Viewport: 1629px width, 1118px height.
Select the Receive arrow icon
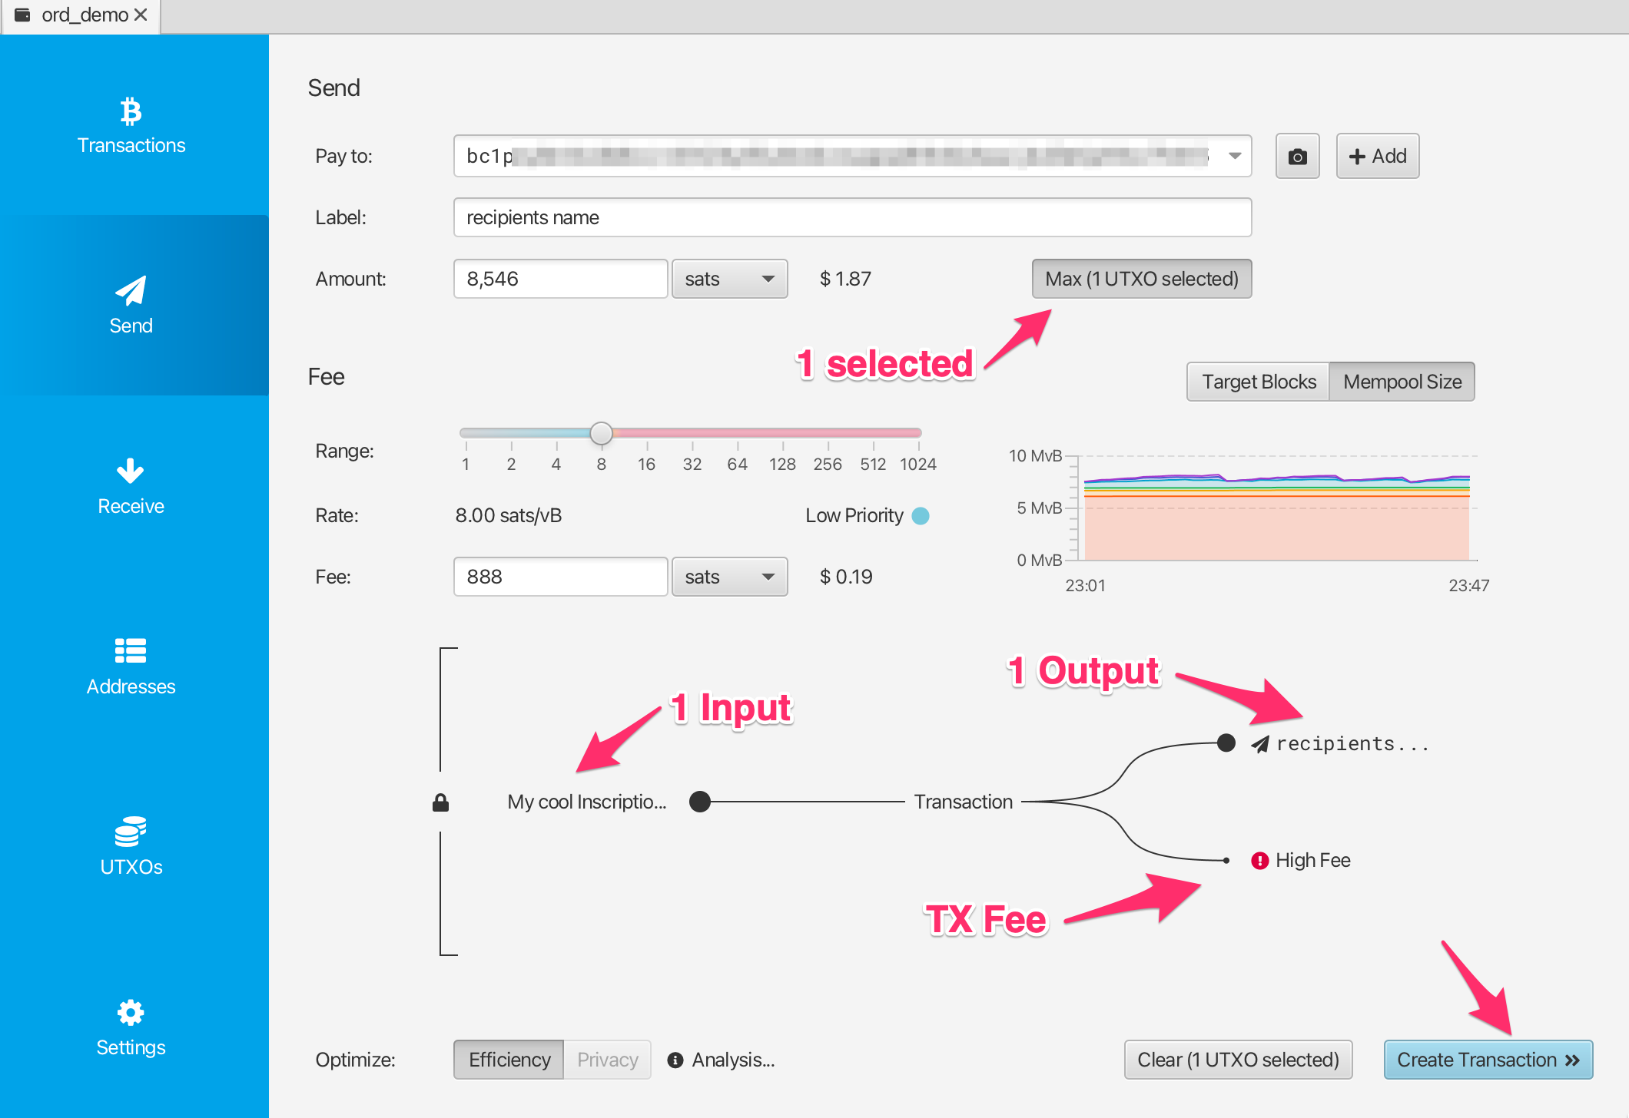(131, 471)
